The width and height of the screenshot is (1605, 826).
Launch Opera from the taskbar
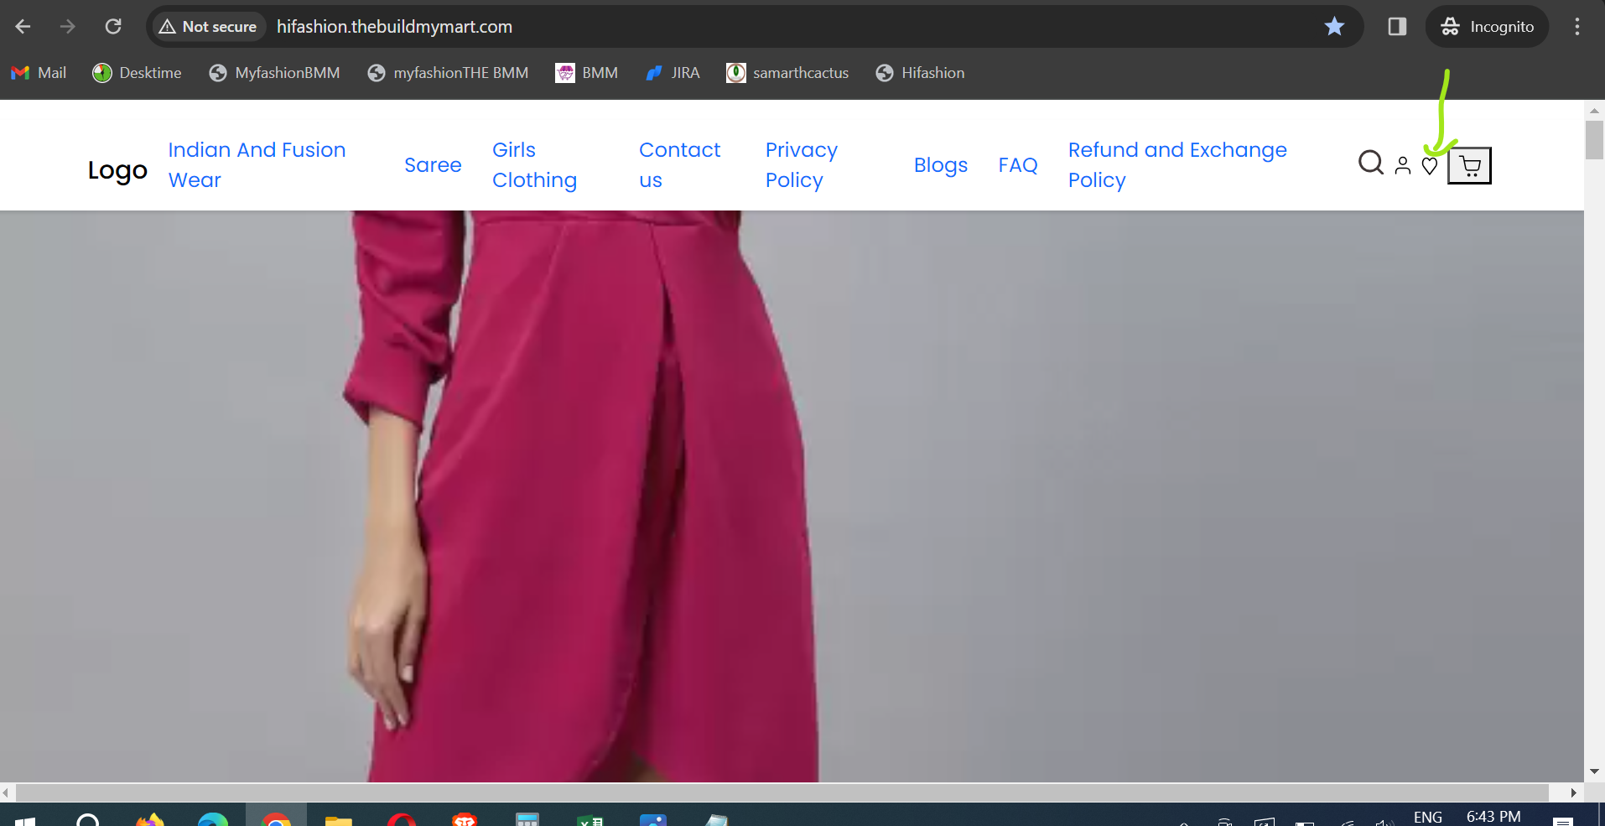tap(402, 819)
